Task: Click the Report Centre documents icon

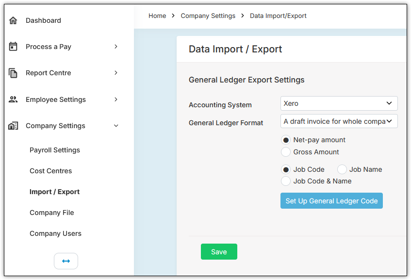Action: click(13, 73)
